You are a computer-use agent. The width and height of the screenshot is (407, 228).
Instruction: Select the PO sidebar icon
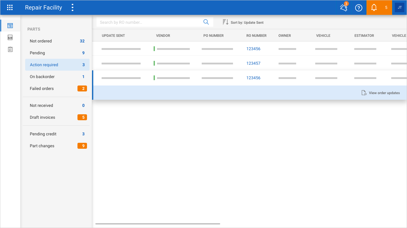click(10, 37)
